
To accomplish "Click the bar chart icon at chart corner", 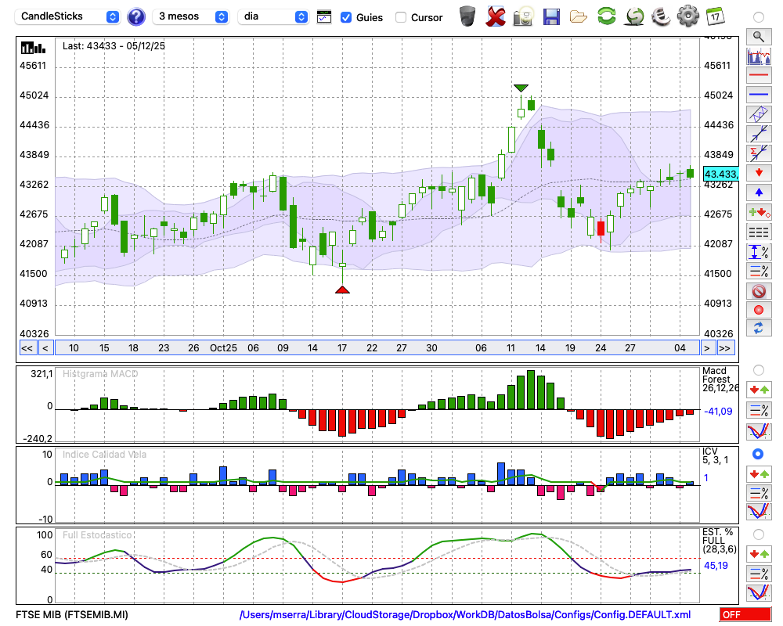I will coord(33,48).
